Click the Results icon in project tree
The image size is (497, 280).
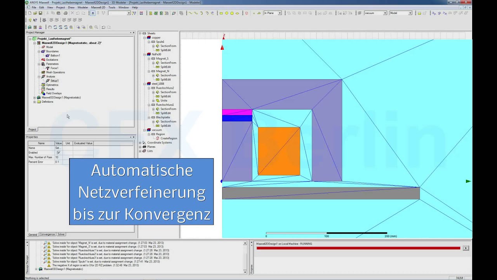tap(43, 89)
